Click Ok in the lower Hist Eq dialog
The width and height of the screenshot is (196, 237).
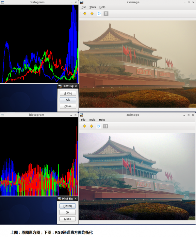[x=68, y=212]
